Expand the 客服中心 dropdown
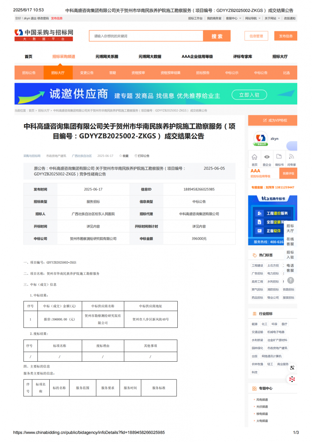The image size is (312, 442). 234,18
